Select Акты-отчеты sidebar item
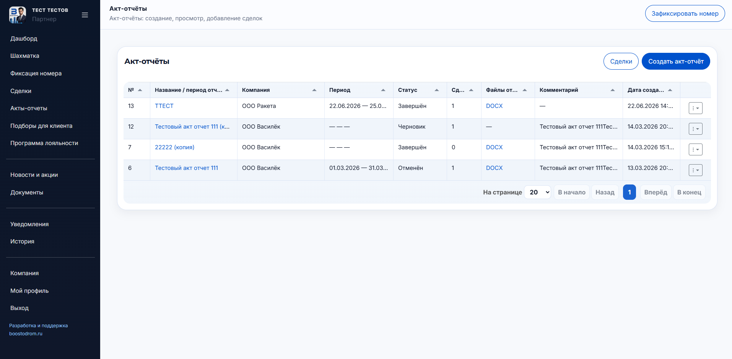 coord(29,108)
